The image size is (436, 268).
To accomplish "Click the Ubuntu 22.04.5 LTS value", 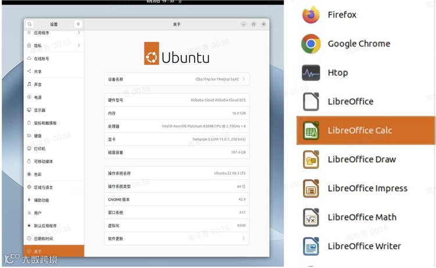I will pyautogui.click(x=230, y=173).
